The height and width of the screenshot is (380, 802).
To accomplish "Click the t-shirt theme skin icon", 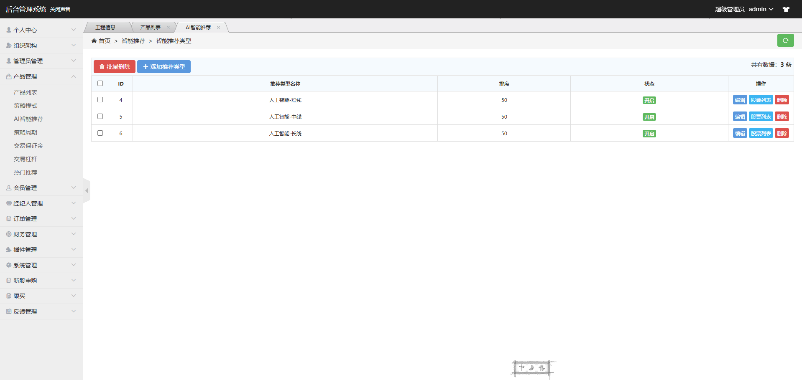I will click(x=786, y=9).
